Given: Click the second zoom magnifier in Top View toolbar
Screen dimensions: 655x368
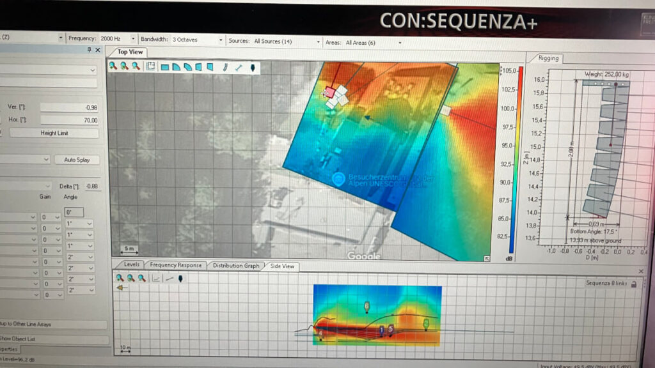Looking at the screenshot, I should [124, 66].
